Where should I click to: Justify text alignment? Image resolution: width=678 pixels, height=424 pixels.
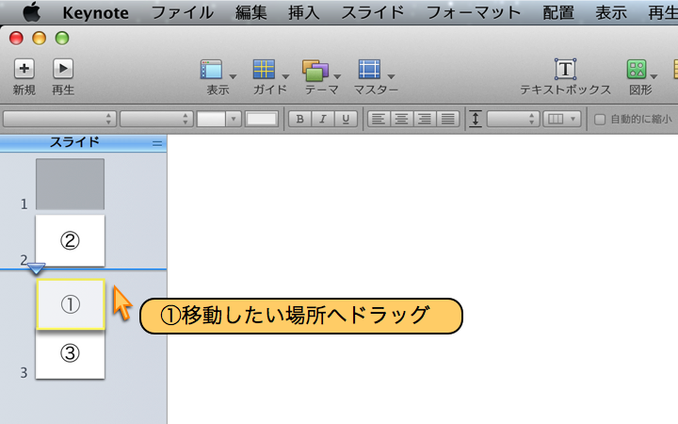point(447,119)
